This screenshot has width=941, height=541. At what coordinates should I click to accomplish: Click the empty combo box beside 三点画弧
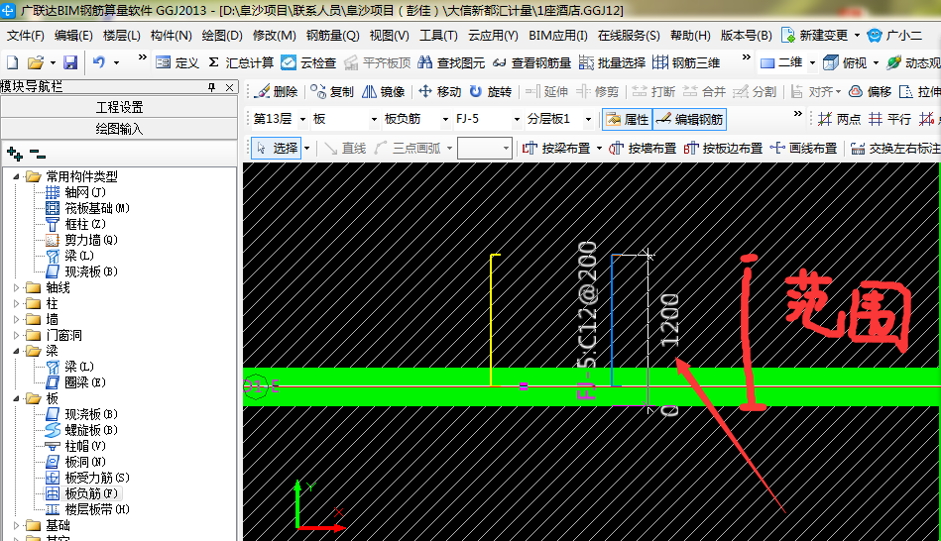tap(484, 149)
